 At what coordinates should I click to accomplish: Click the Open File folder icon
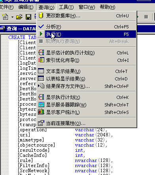[19, 17]
